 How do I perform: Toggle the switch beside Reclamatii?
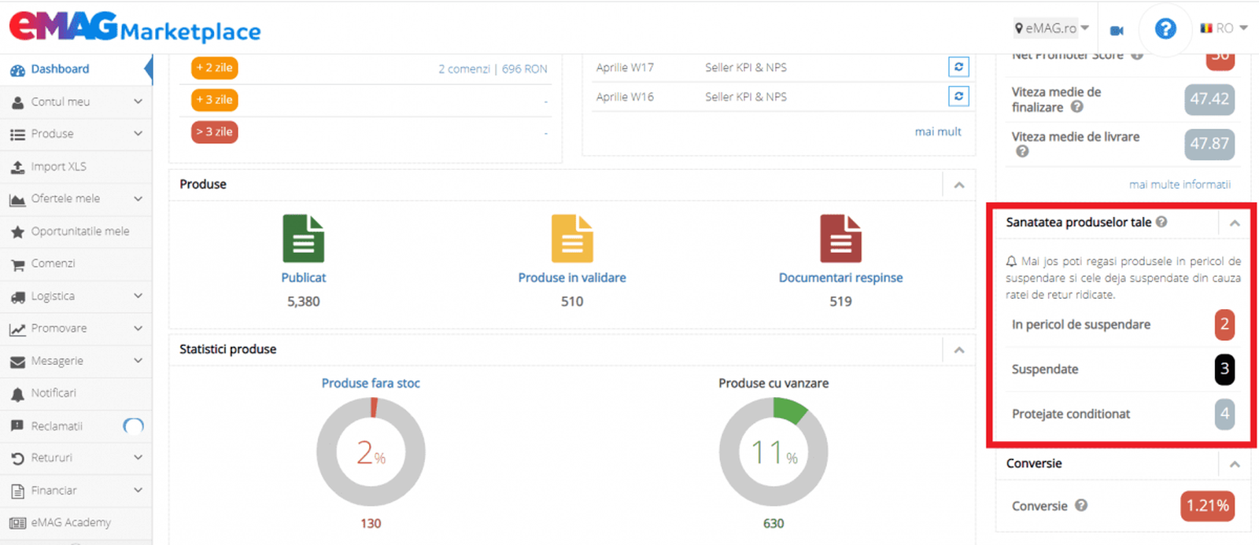(x=133, y=426)
